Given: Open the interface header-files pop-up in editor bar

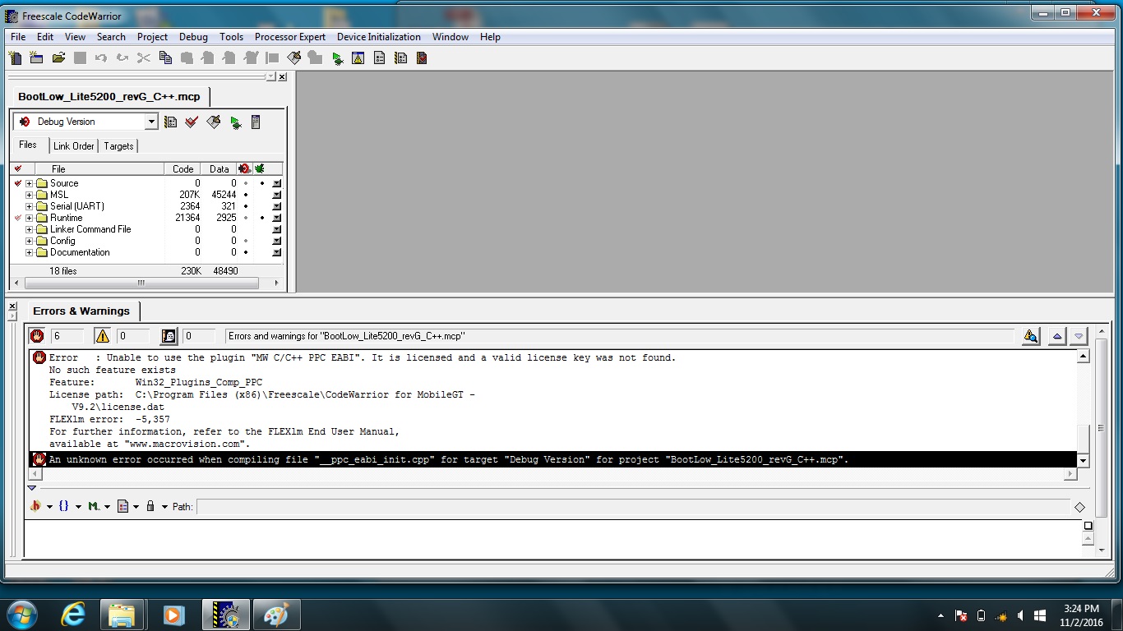Looking at the screenshot, I should pos(39,506).
